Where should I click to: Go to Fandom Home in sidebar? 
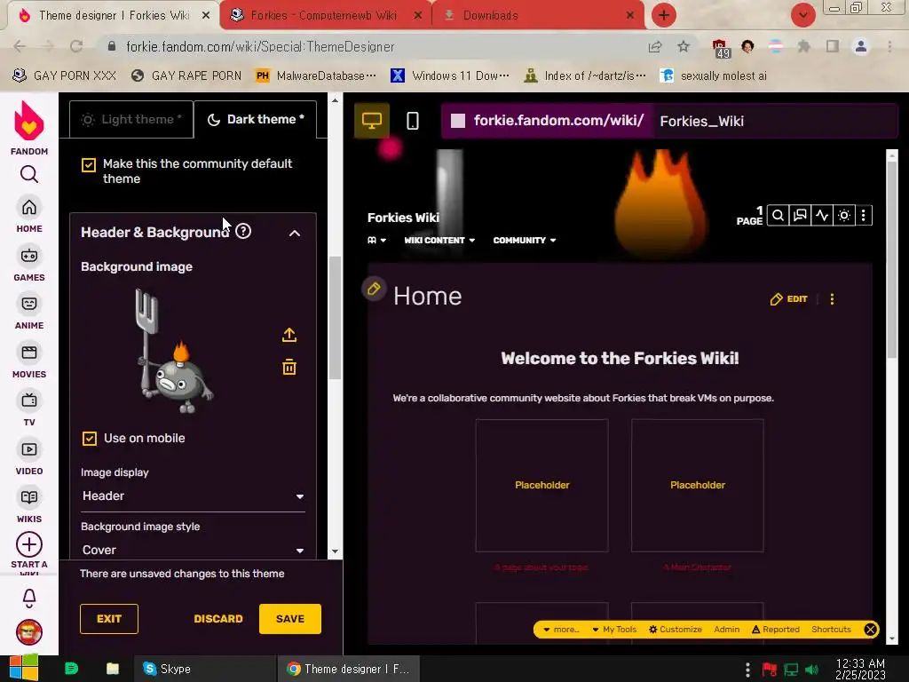(29, 208)
